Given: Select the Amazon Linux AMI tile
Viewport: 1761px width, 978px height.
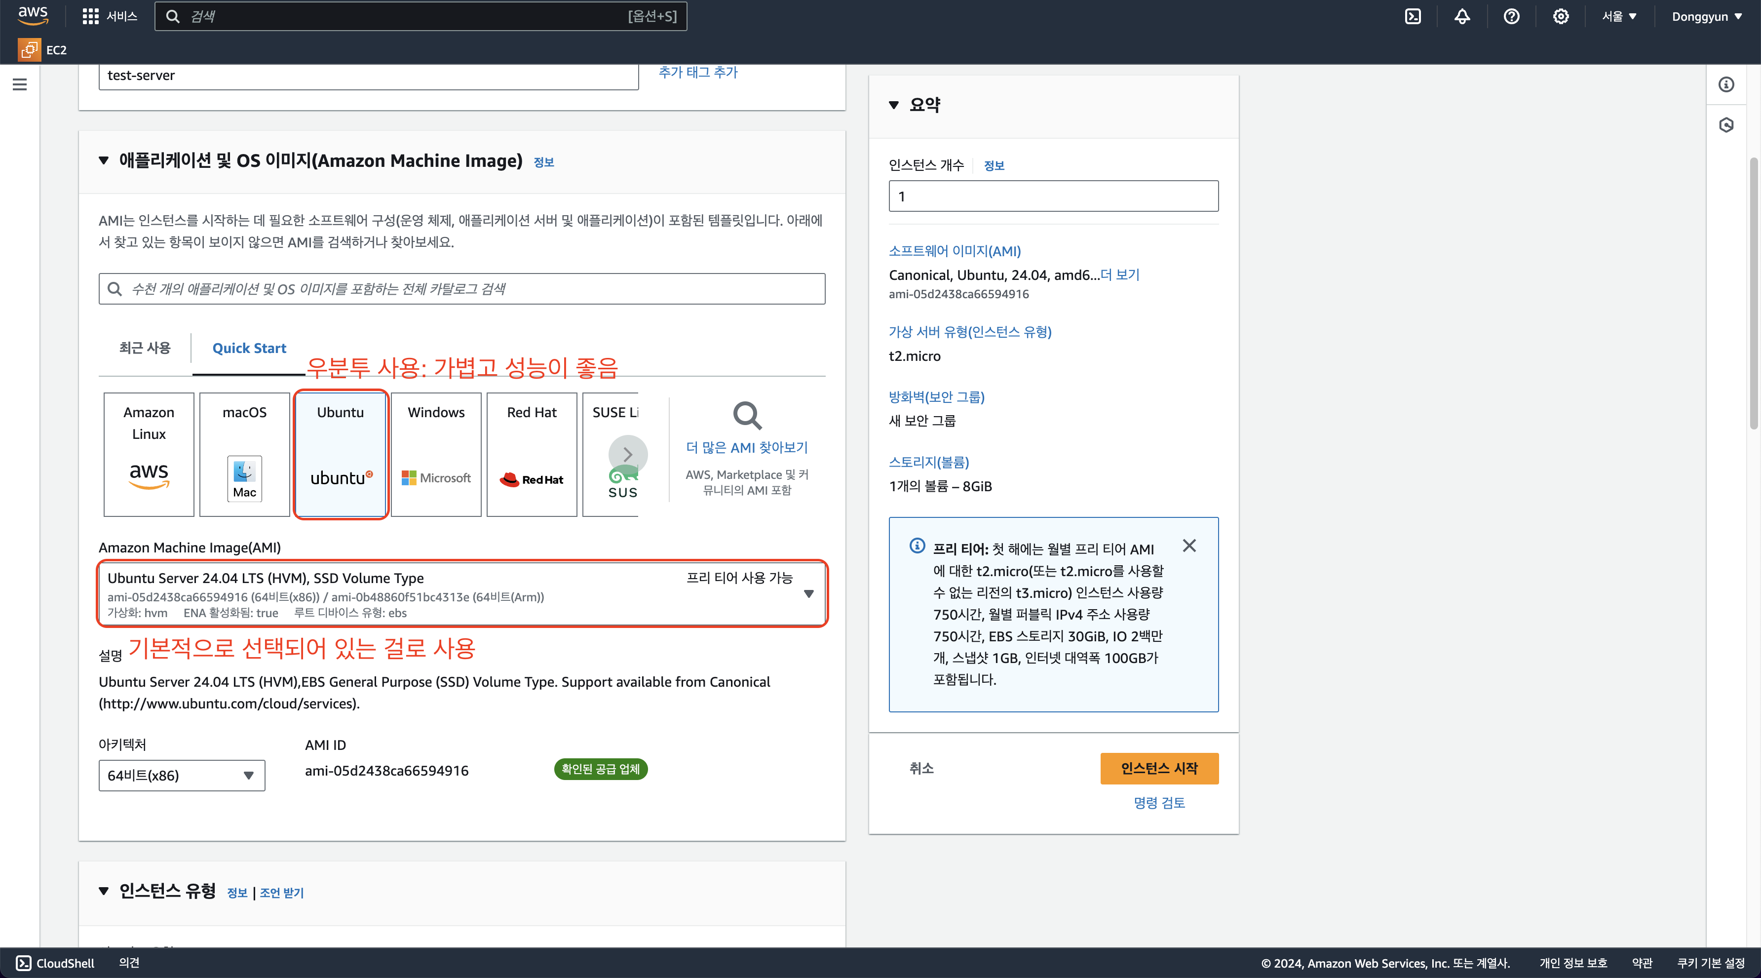Looking at the screenshot, I should point(149,454).
